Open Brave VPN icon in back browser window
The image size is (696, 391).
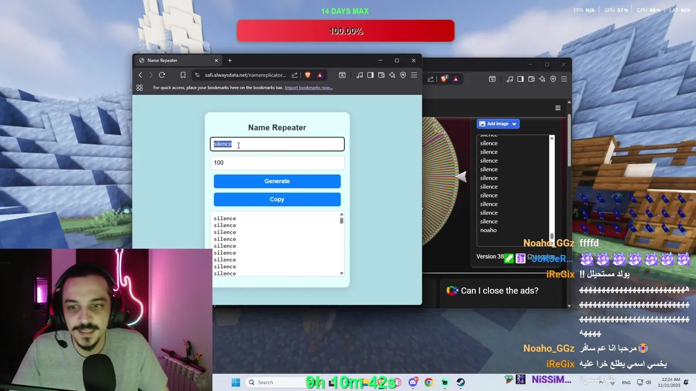(553, 79)
